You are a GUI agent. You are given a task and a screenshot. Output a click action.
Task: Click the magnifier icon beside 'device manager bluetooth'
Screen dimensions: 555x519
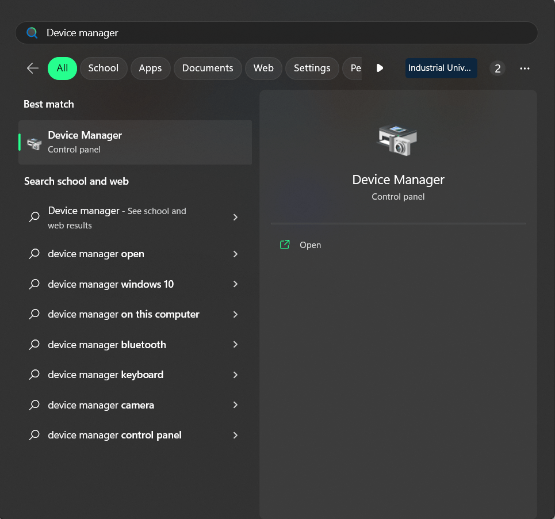[x=35, y=345]
